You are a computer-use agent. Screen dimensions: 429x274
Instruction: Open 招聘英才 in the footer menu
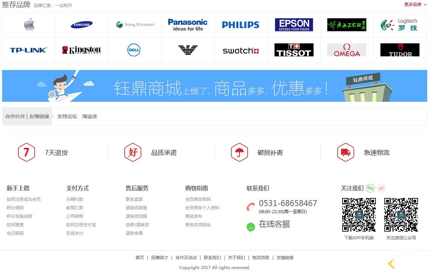[159, 257]
